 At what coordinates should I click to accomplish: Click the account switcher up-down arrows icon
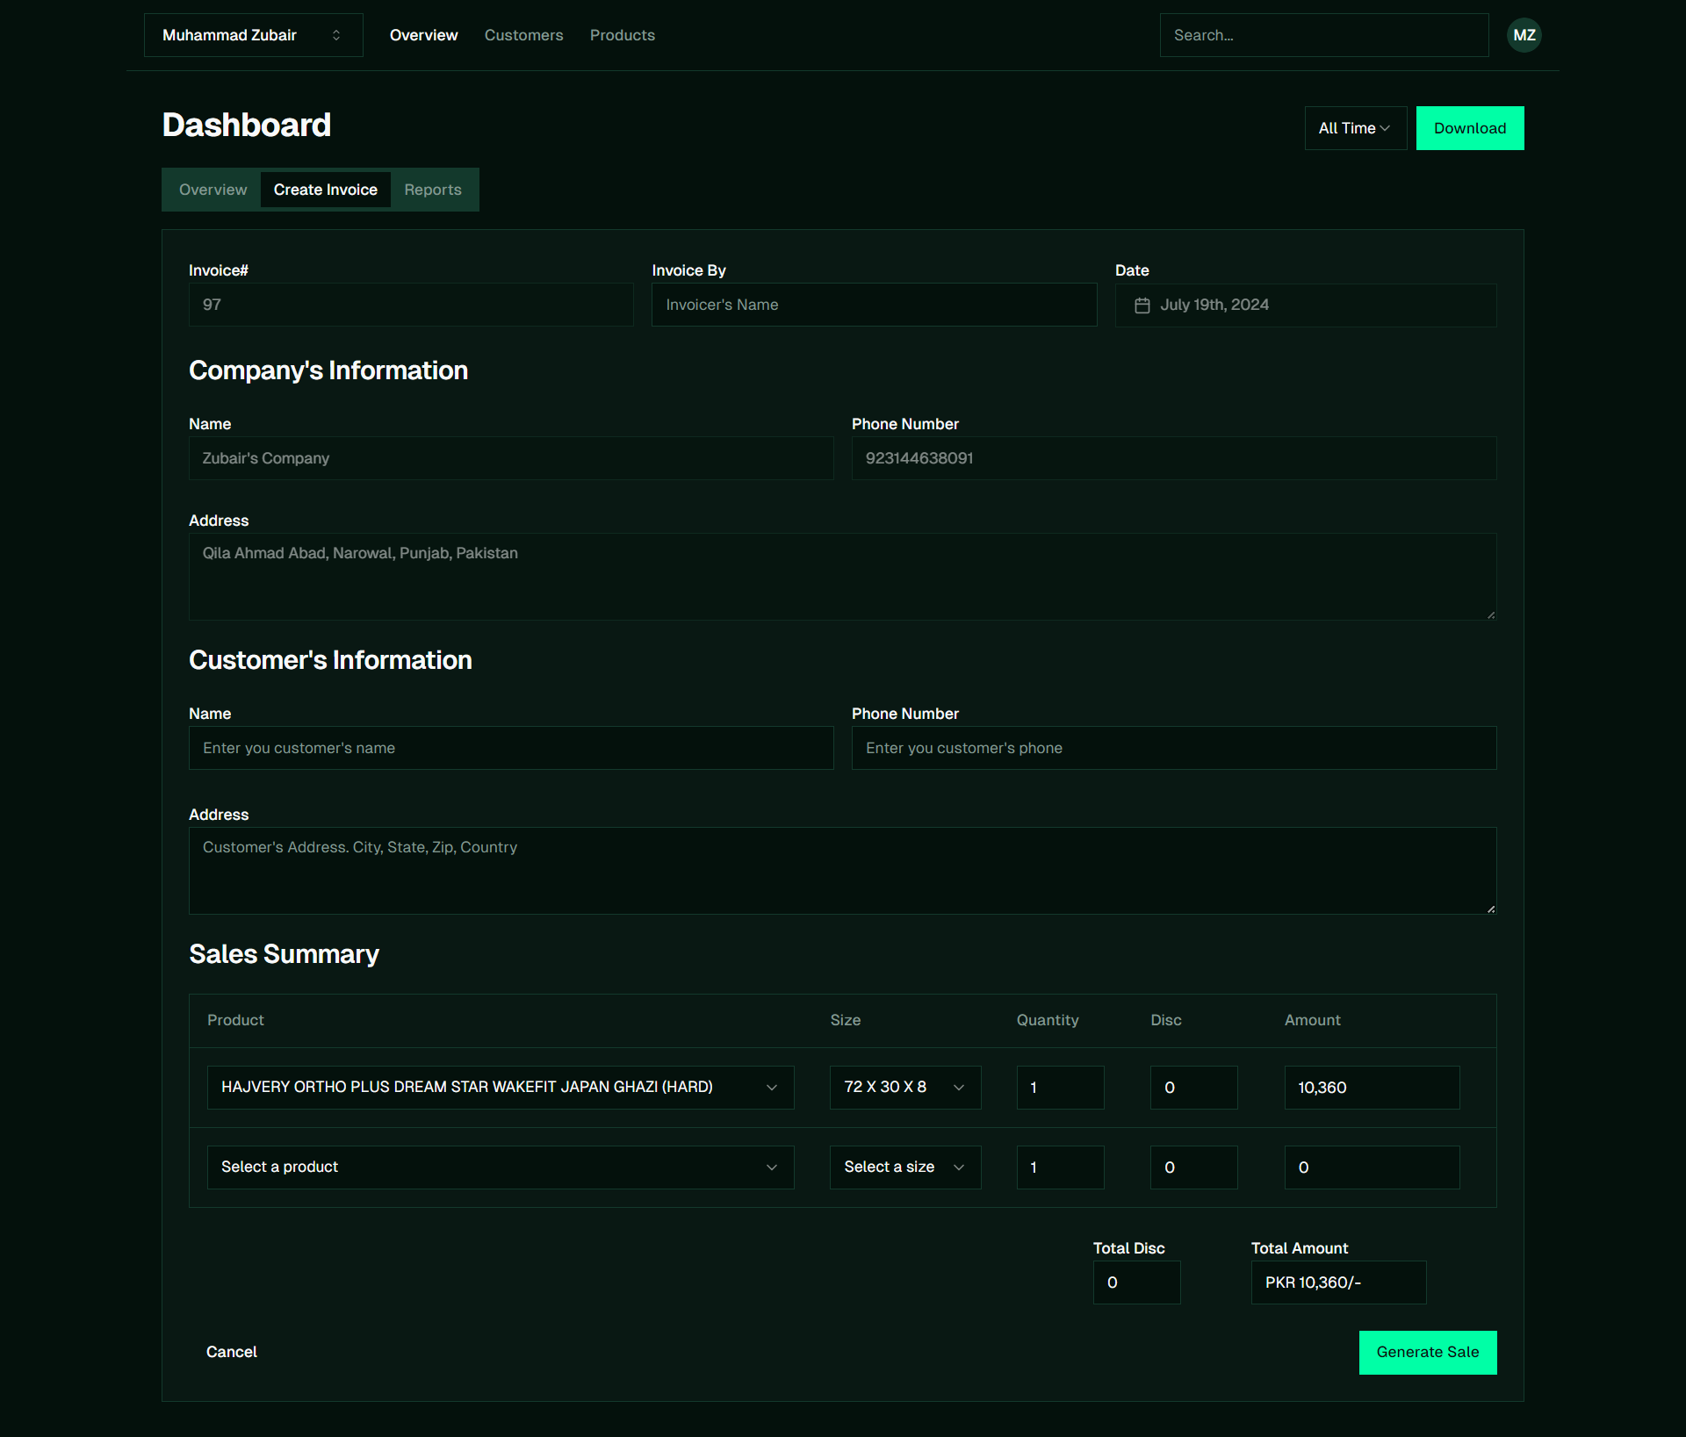coord(336,35)
